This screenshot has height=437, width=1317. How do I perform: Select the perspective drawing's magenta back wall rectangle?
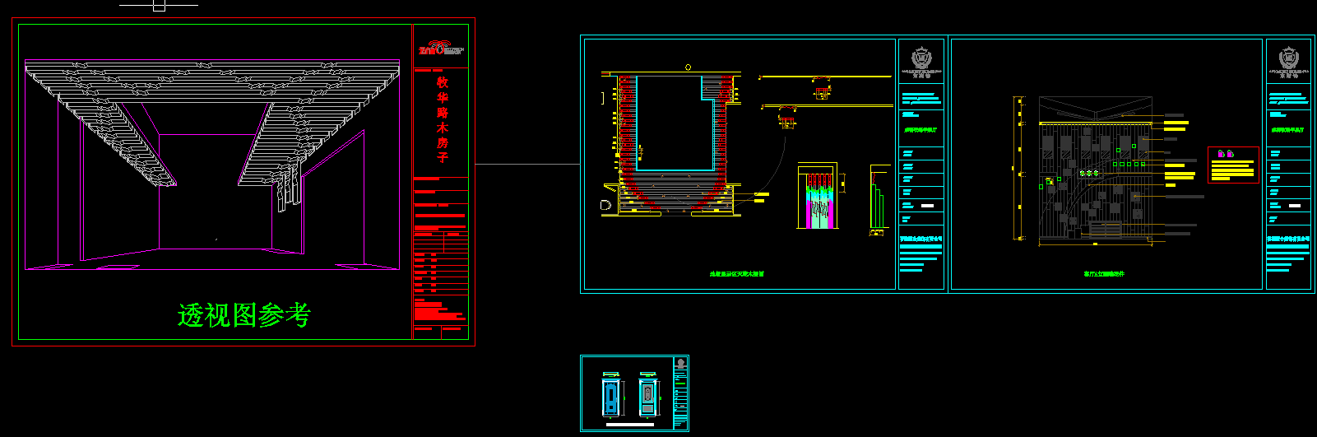[216, 191]
